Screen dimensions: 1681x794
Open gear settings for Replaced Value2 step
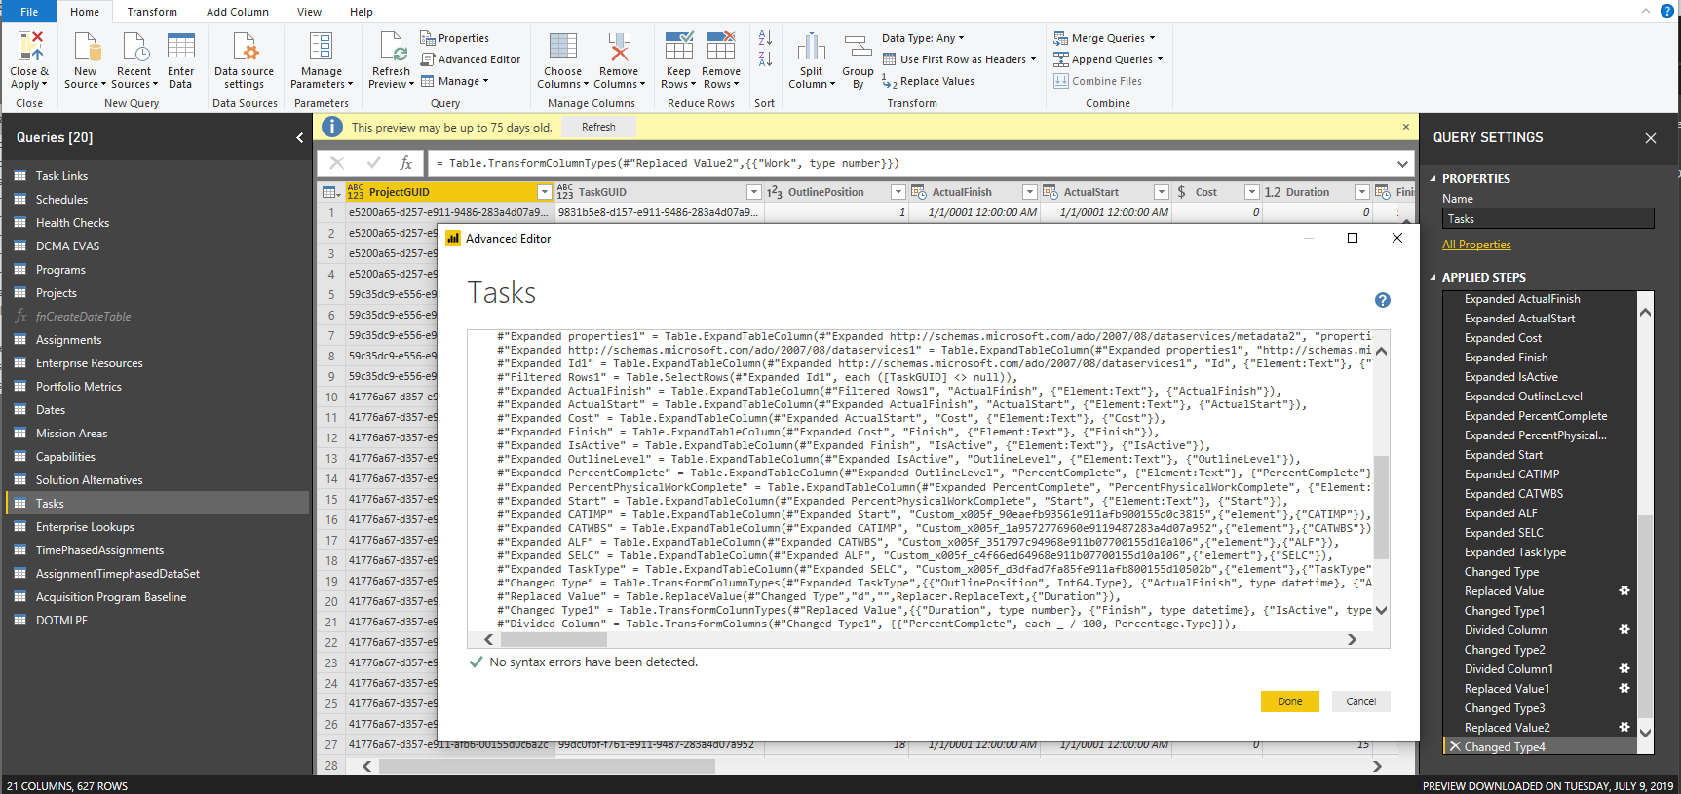[x=1624, y=727]
